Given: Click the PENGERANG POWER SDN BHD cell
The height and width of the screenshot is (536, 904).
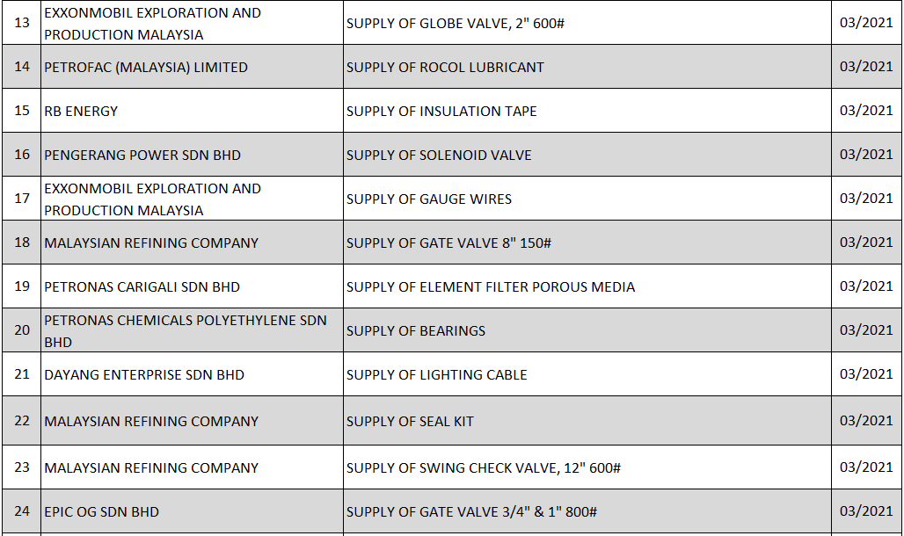Looking at the screenshot, I should 142,156.
